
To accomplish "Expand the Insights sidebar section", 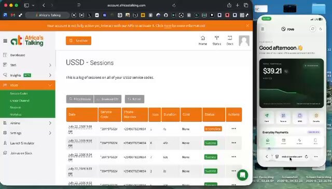I will [x=27, y=75].
